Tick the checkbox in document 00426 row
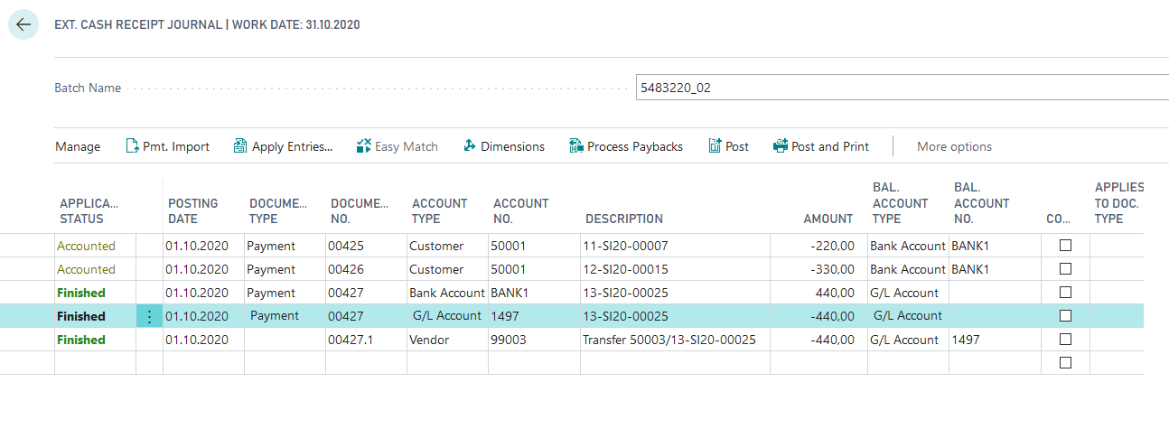1169x429 pixels. click(1065, 269)
